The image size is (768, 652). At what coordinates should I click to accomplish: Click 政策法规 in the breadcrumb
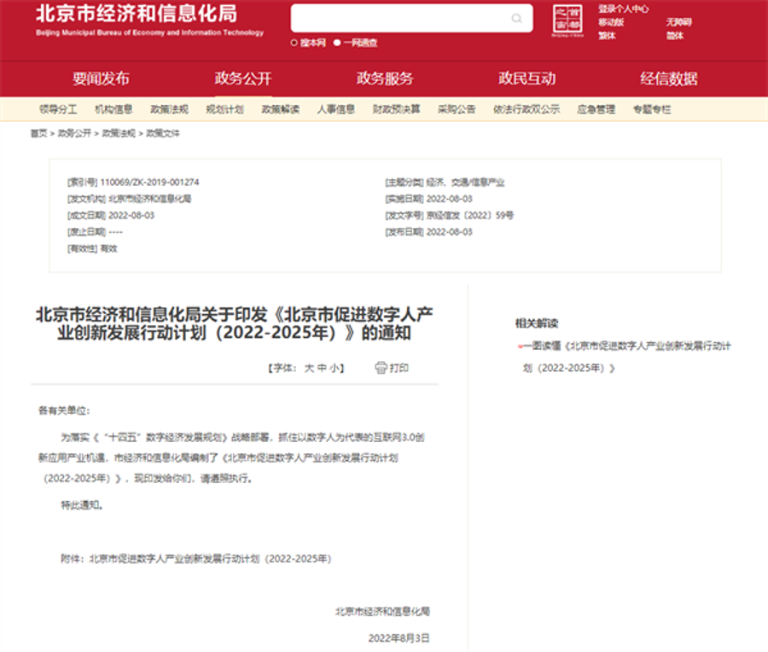(x=119, y=133)
